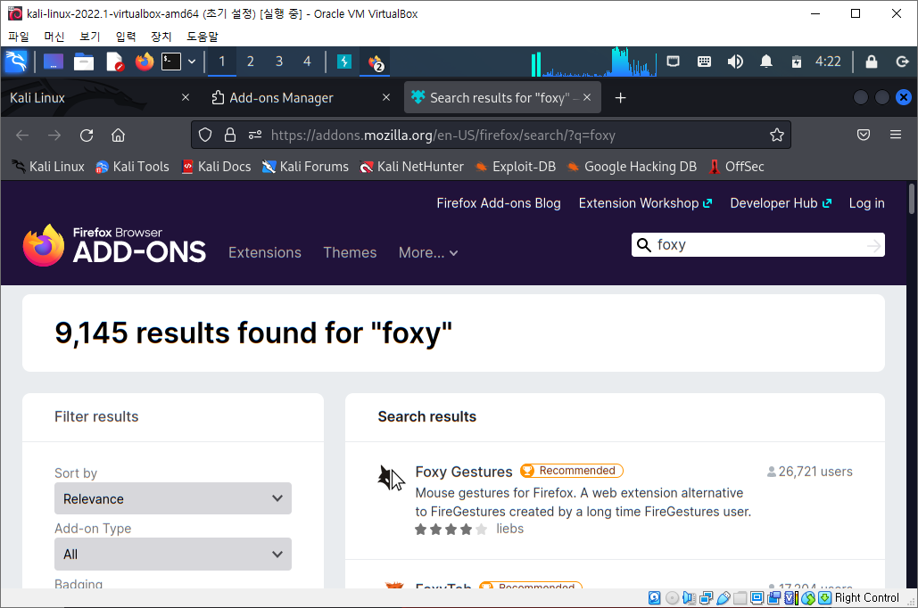
Task: Save page to Pocket
Action: pyautogui.click(x=863, y=136)
